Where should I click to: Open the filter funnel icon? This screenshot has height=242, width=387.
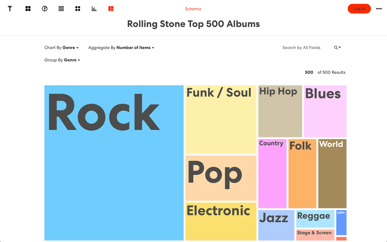click(x=10, y=9)
